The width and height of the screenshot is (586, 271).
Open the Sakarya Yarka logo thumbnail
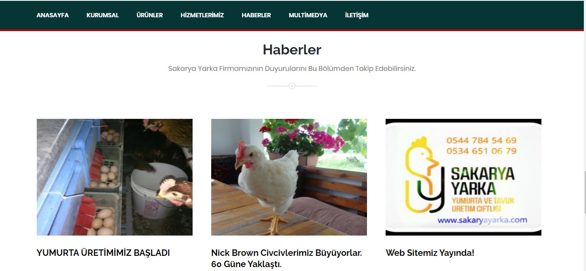464,177
